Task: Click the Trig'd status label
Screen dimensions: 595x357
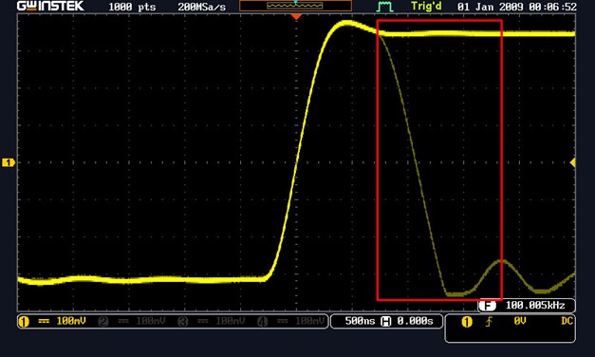Action: pyautogui.click(x=426, y=7)
